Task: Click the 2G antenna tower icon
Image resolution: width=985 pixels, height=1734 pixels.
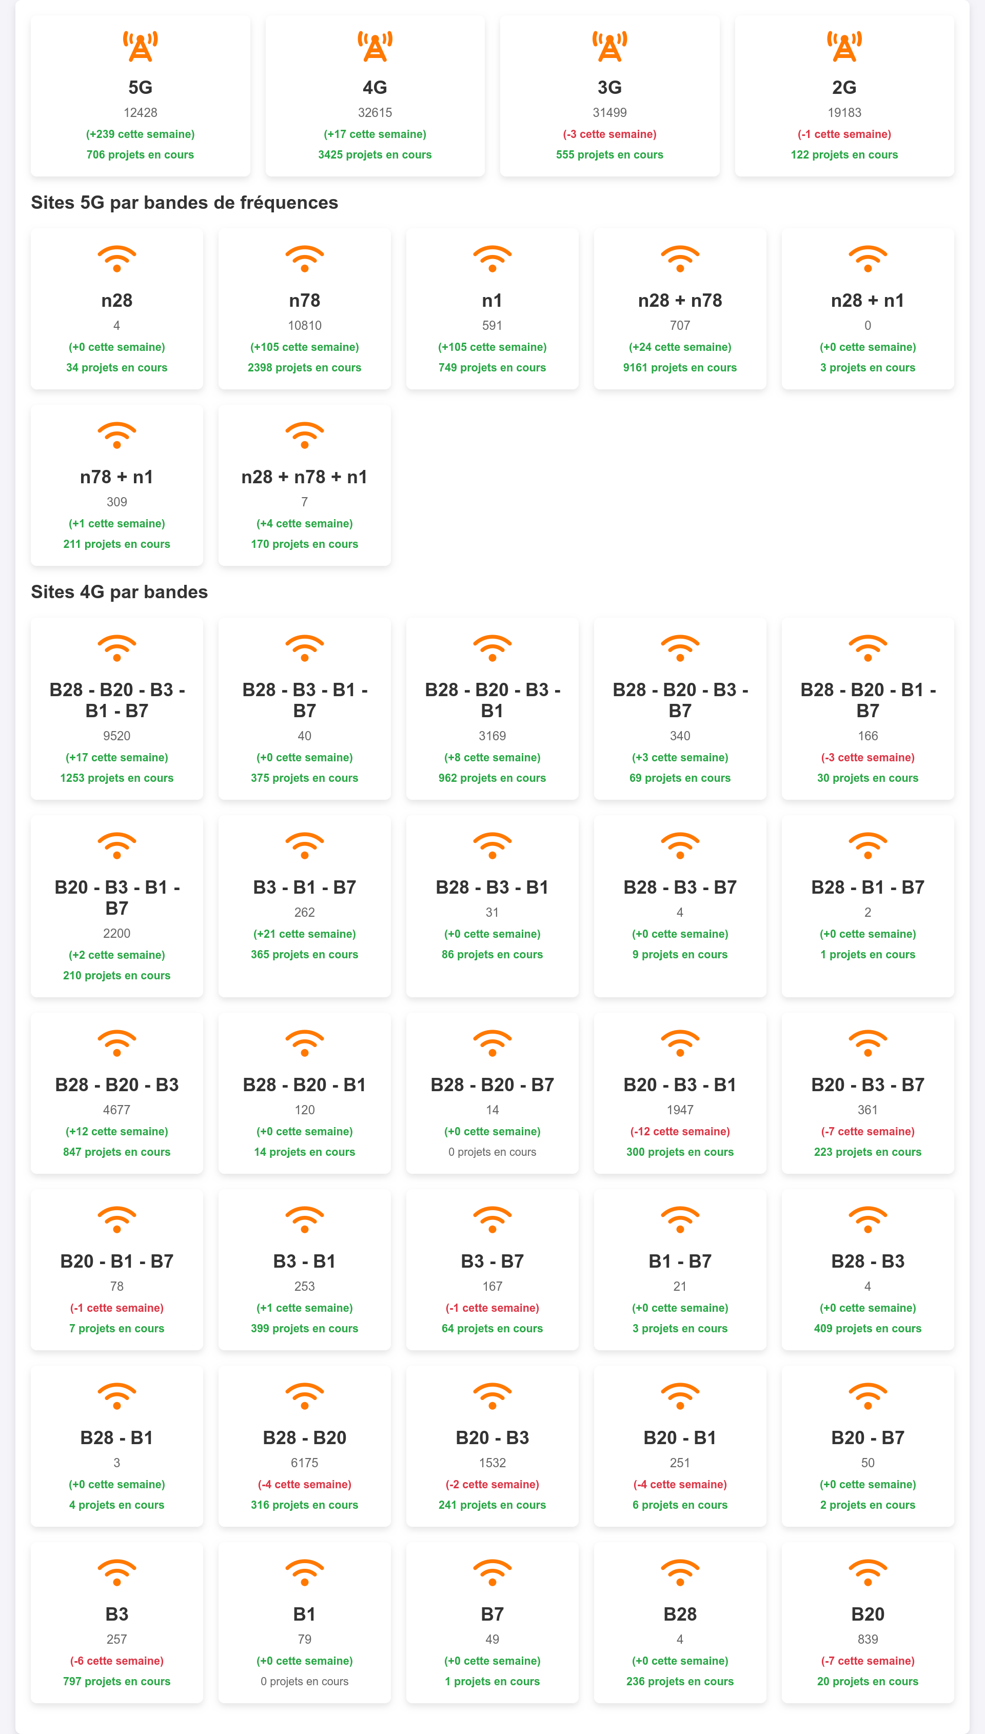Action: point(844,47)
